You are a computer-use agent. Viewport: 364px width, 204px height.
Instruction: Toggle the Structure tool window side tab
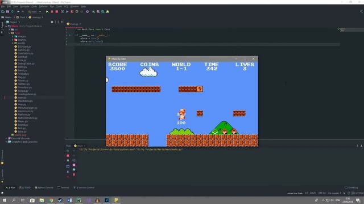pos(2,158)
